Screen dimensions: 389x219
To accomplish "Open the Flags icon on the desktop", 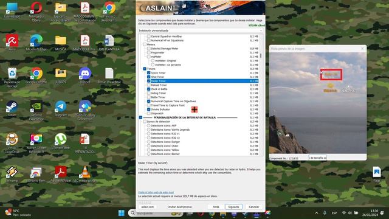I will click(377, 175).
